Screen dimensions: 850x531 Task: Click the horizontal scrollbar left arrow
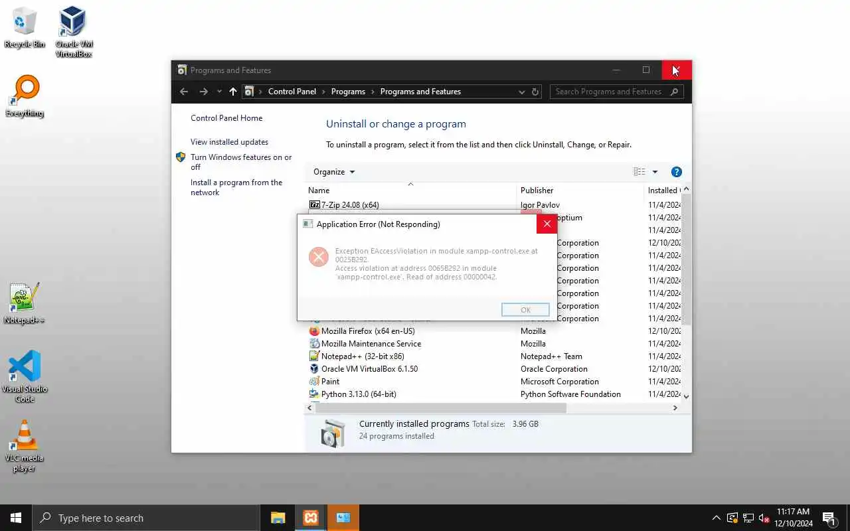[x=310, y=408]
